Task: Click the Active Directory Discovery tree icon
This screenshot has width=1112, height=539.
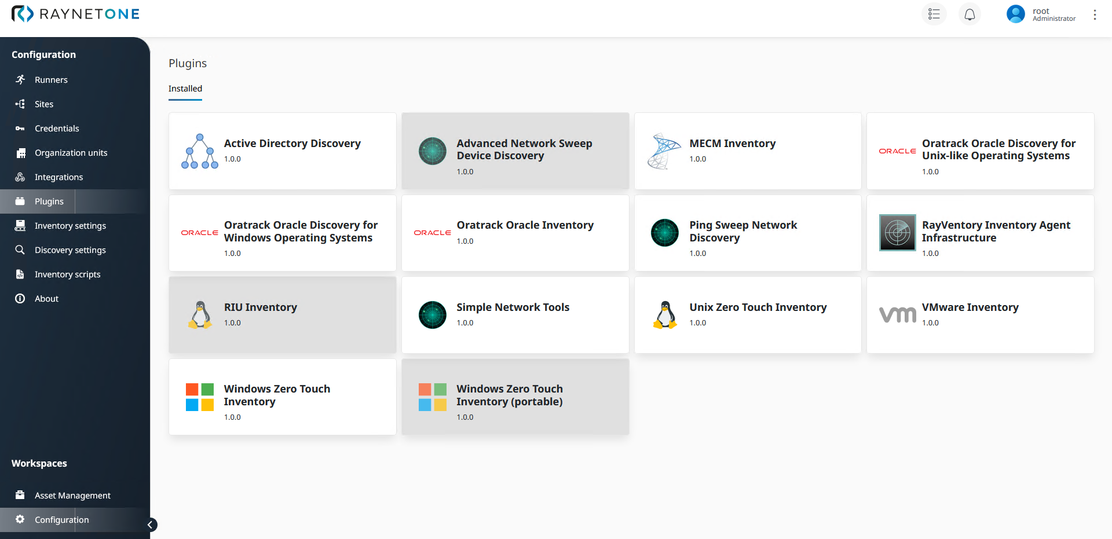Action: click(200, 151)
